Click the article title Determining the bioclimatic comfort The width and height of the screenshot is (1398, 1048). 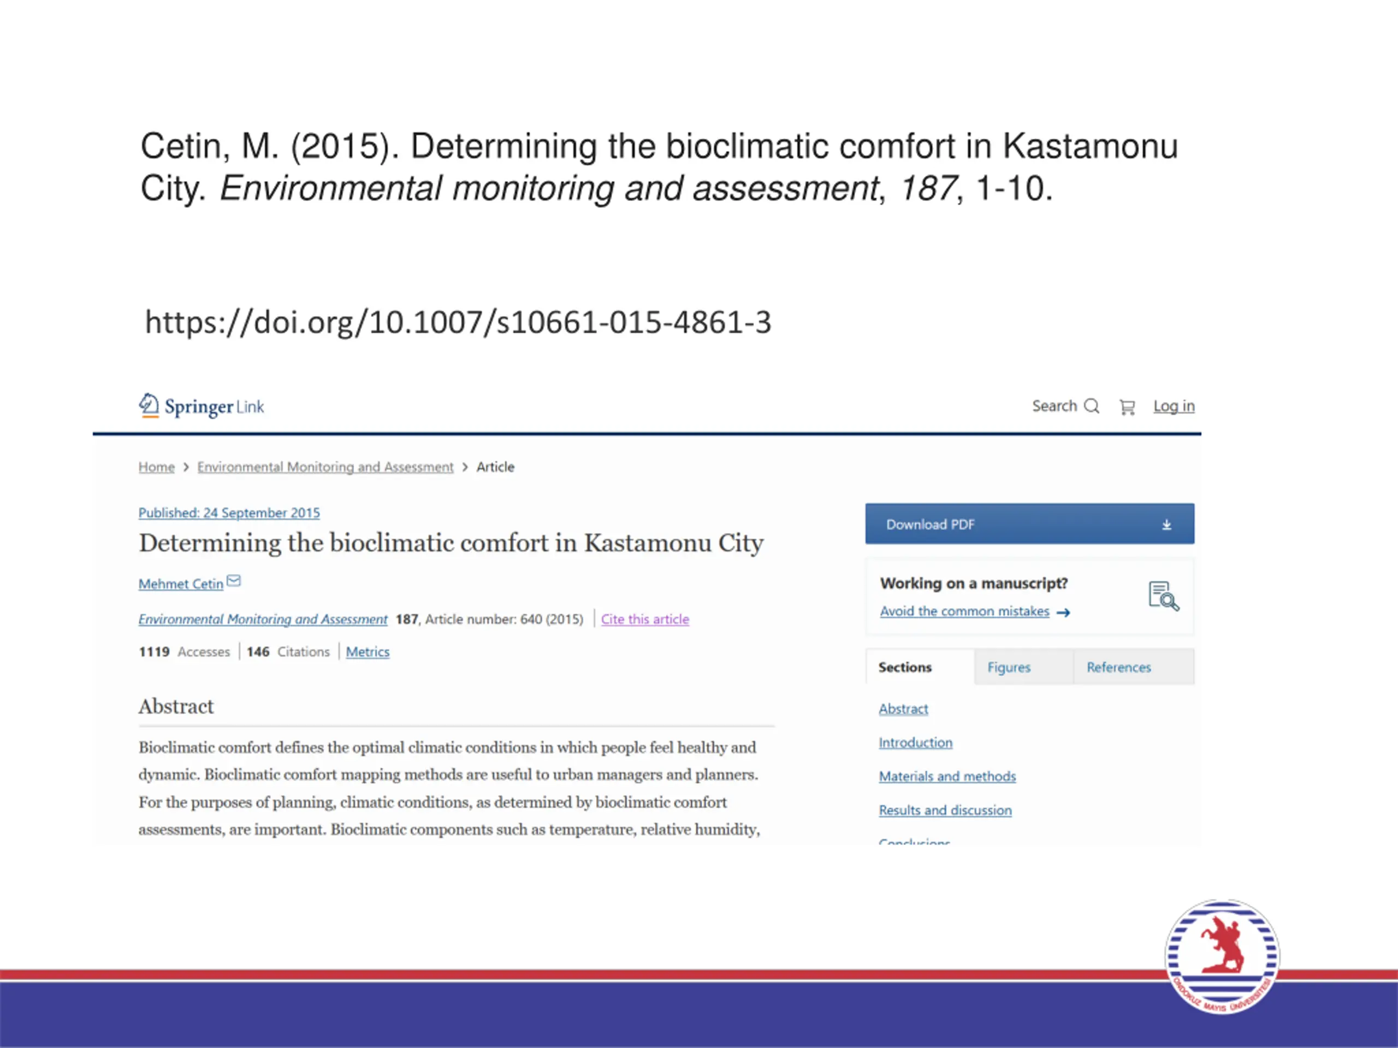pyautogui.click(x=451, y=543)
